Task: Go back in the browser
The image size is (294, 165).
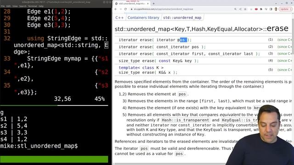Action: (116, 9)
